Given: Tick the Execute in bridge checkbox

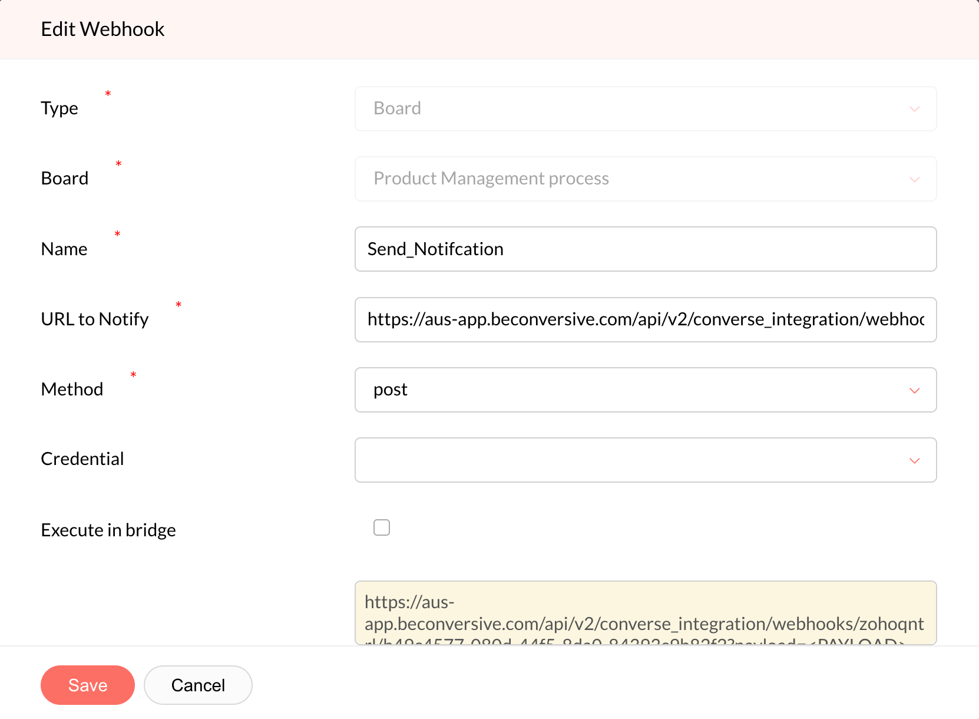Looking at the screenshot, I should point(382,527).
